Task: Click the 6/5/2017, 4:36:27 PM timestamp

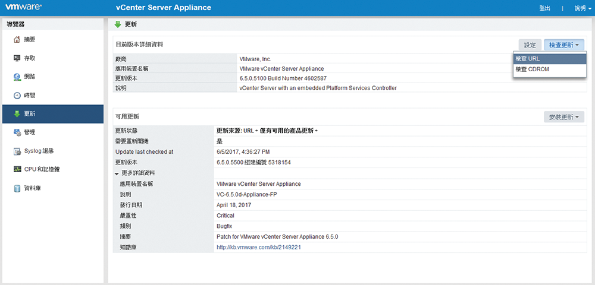Action: (x=243, y=152)
